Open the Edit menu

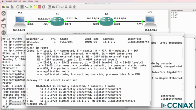pos(20,1)
